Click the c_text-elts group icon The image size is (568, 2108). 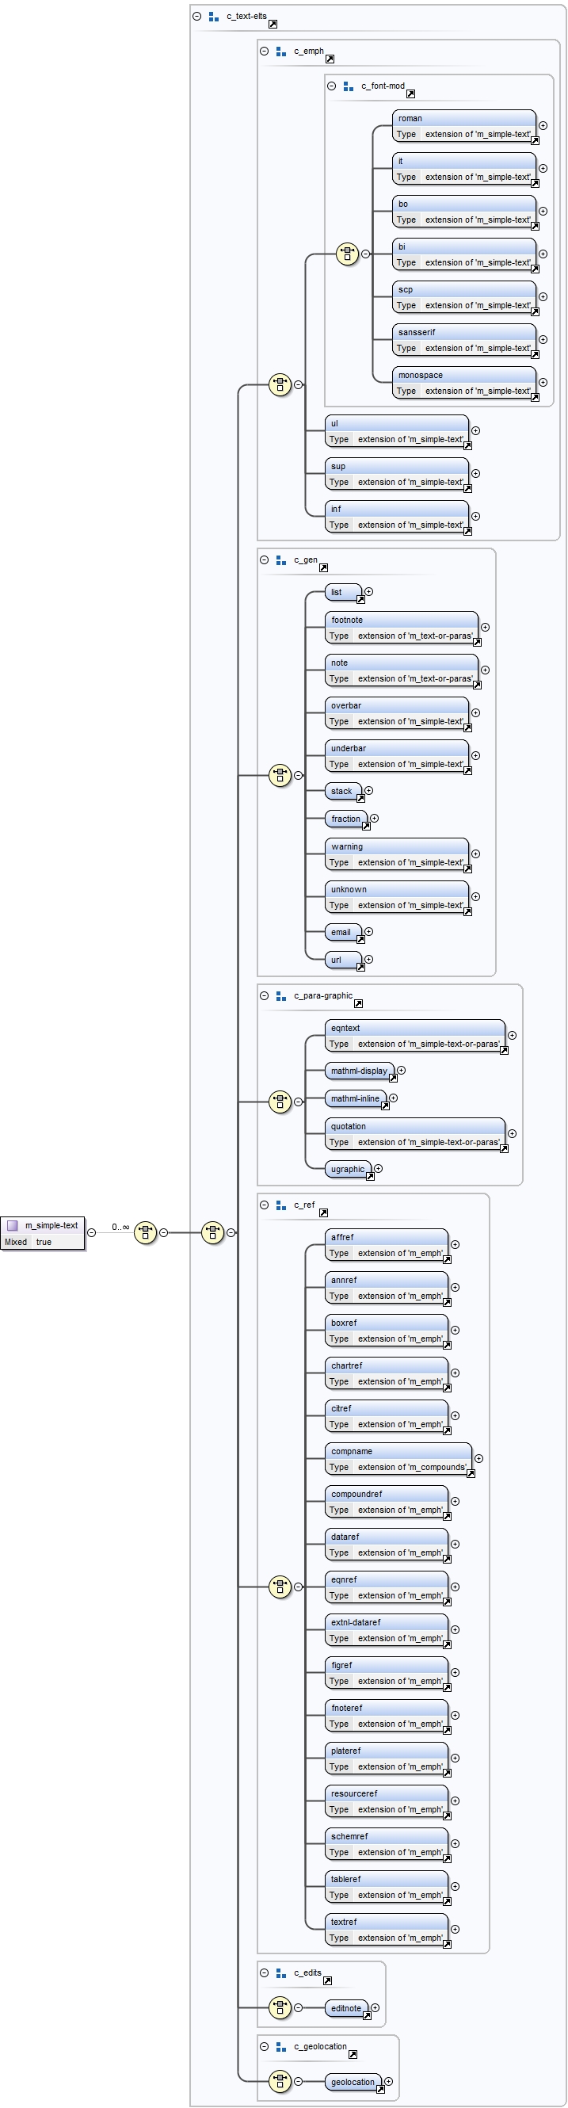214,17
